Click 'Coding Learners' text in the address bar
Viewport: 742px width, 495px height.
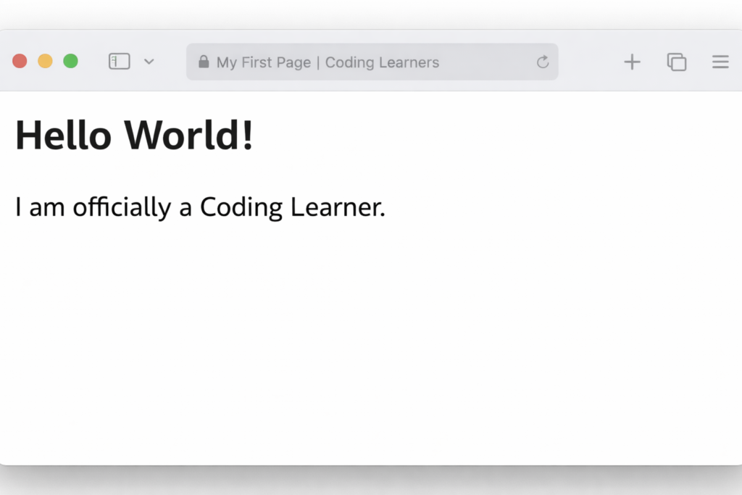pyautogui.click(x=382, y=62)
